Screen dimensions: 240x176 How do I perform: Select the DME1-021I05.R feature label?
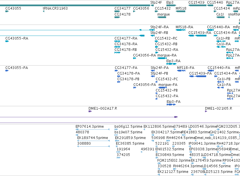click(219, 108)
